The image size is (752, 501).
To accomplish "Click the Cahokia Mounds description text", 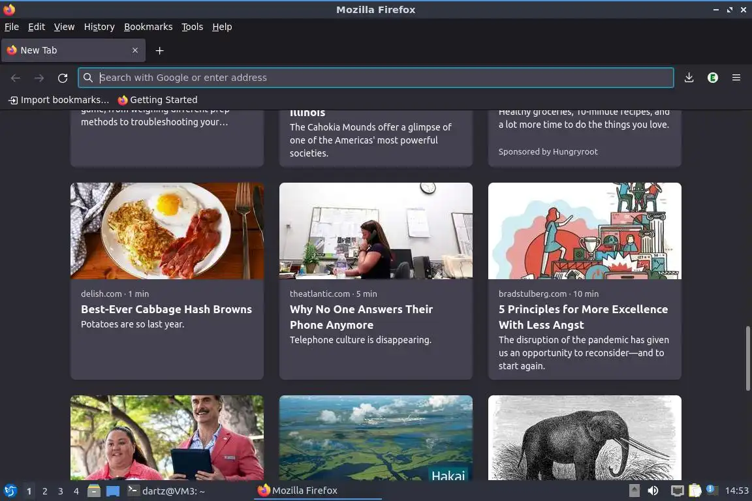I will coord(370,140).
